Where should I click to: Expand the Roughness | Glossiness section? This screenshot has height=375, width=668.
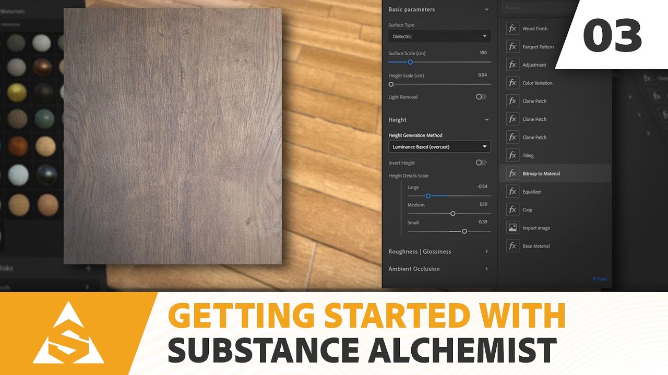tap(438, 252)
